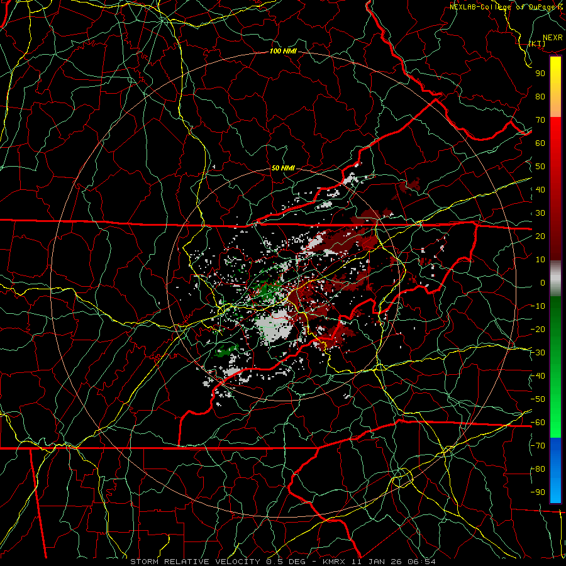
Task: Click the -90 scale value
Action: [538, 492]
